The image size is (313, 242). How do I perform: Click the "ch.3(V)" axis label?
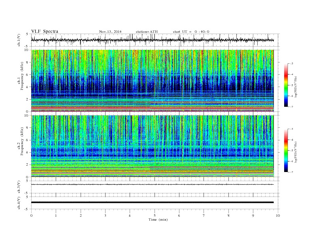[x=19, y=187]
